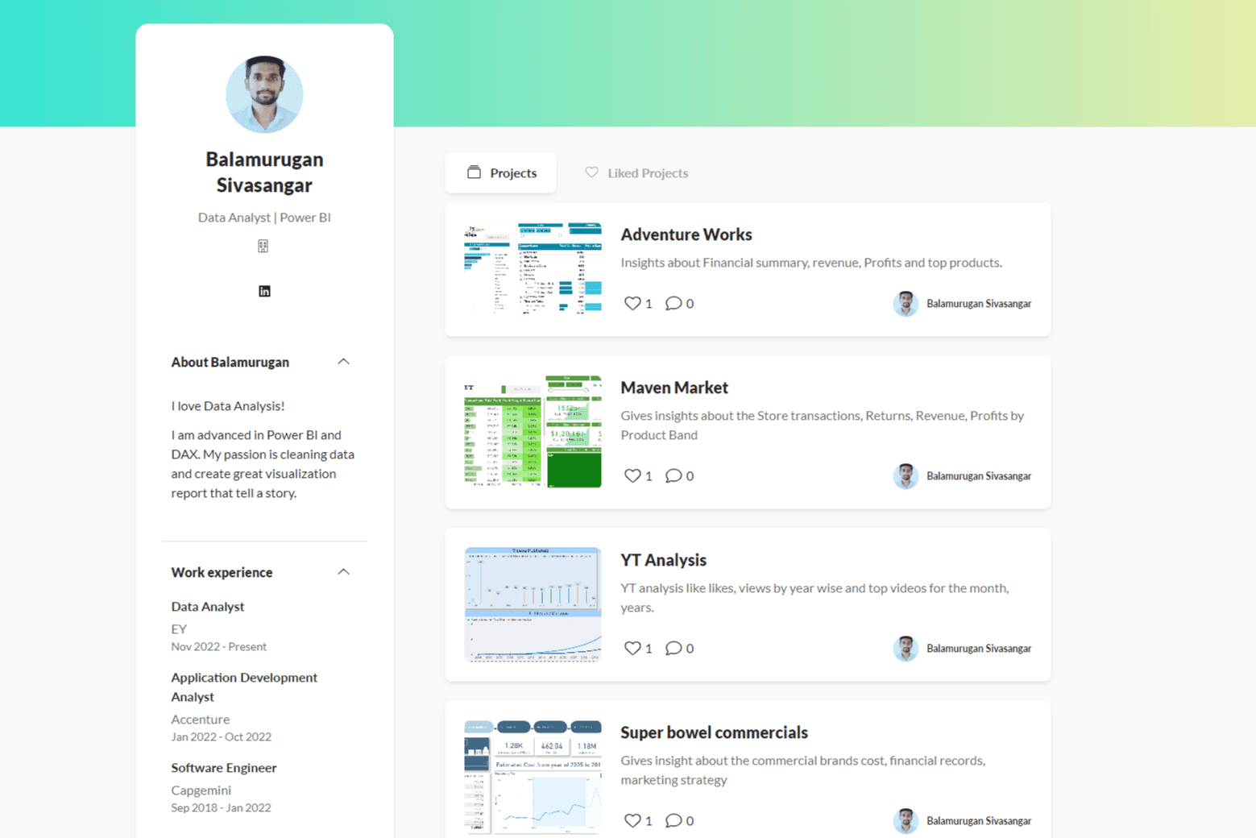Image resolution: width=1256 pixels, height=838 pixels.
Task: Click the large profile photo of Balamurugan
Action: click(x=264, y=94)
